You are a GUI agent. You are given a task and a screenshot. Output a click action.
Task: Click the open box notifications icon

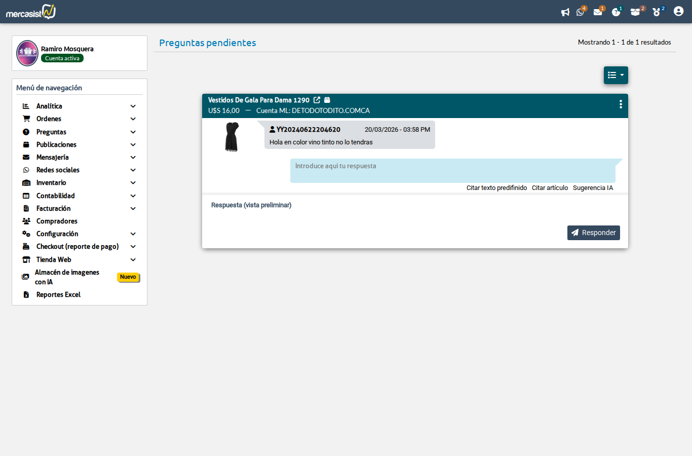(635, 12)
